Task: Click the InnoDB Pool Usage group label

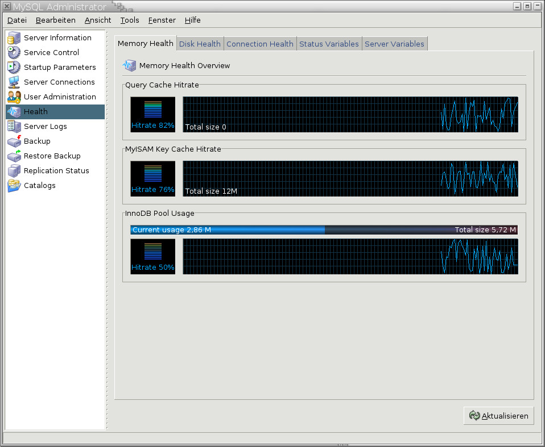Action: coord(160,214)
